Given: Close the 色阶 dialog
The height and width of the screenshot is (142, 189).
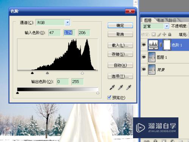Looking at the screenshot, I should pos(130,11).
